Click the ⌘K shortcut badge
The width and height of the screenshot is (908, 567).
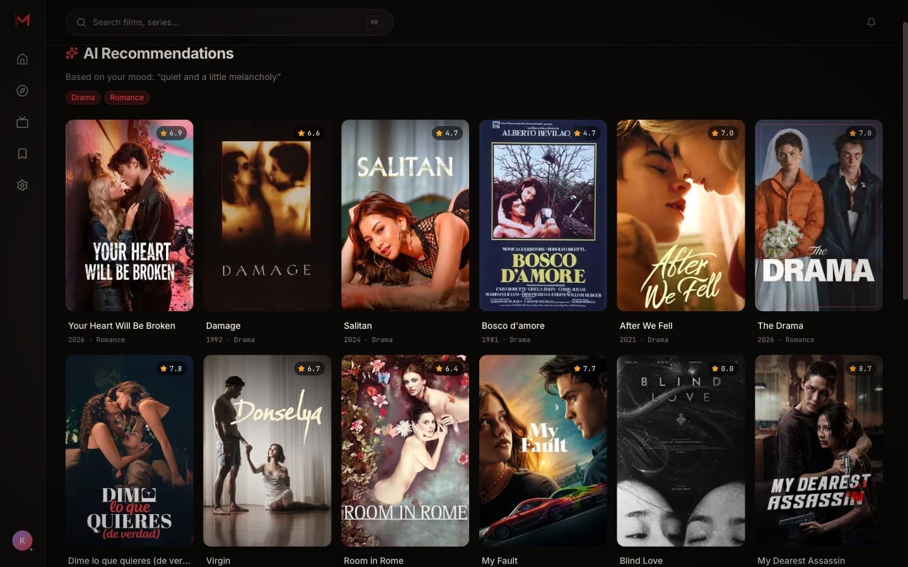tap(375, 22)
